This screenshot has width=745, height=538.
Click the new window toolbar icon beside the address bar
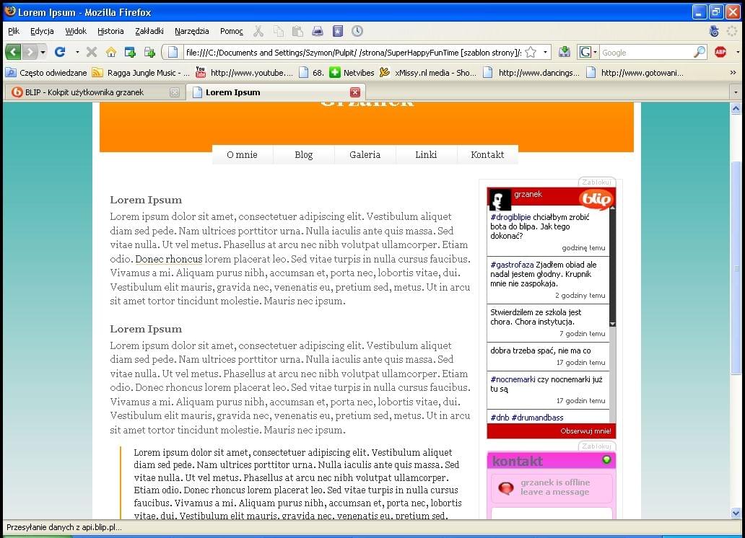(x=149, y=52)
